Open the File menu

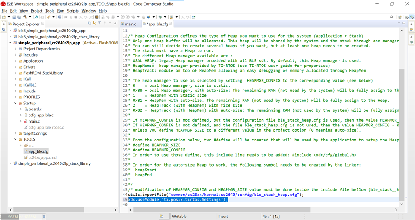point(4,11)
